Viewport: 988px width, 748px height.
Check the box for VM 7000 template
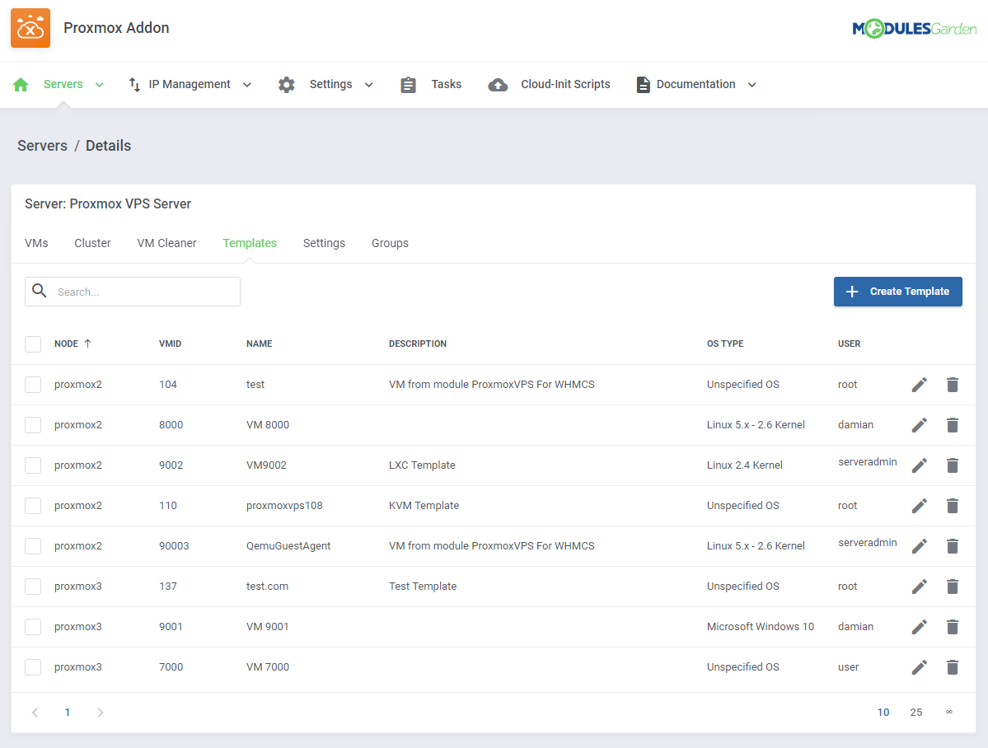click(x=33, y=667)
